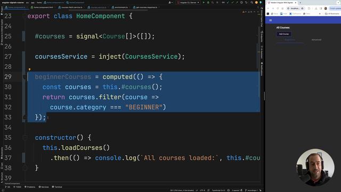Click the browser extensions puzzle icon
The height and width of the screenshot is (192, 341).
(309, 9)
